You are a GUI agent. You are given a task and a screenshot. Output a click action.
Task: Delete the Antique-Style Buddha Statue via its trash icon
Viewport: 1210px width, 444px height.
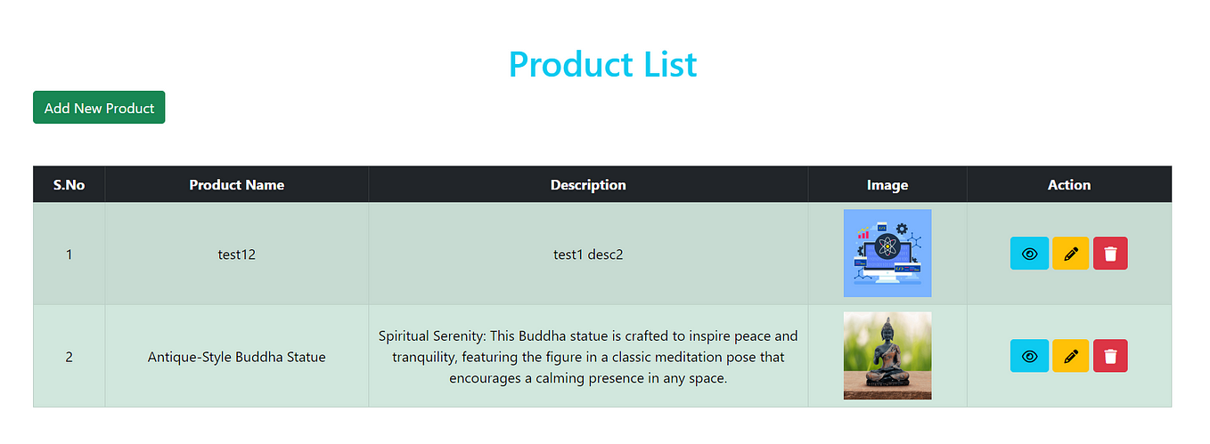click(x=1110, y=356)
